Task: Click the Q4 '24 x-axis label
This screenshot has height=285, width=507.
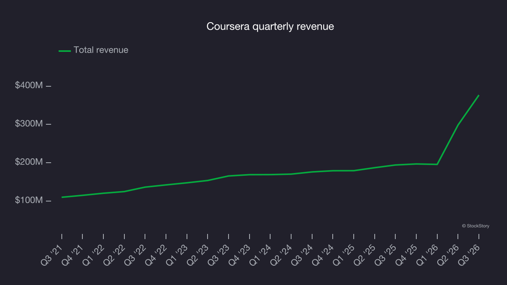Action: click(x=323, y=255)
